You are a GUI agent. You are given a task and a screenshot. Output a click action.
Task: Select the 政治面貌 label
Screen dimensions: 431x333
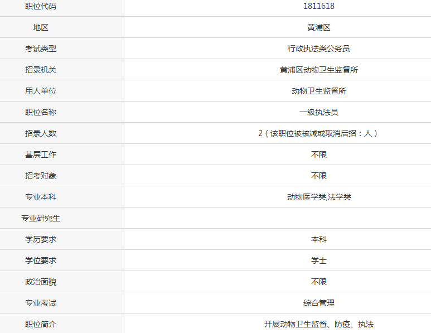(41, 282)
